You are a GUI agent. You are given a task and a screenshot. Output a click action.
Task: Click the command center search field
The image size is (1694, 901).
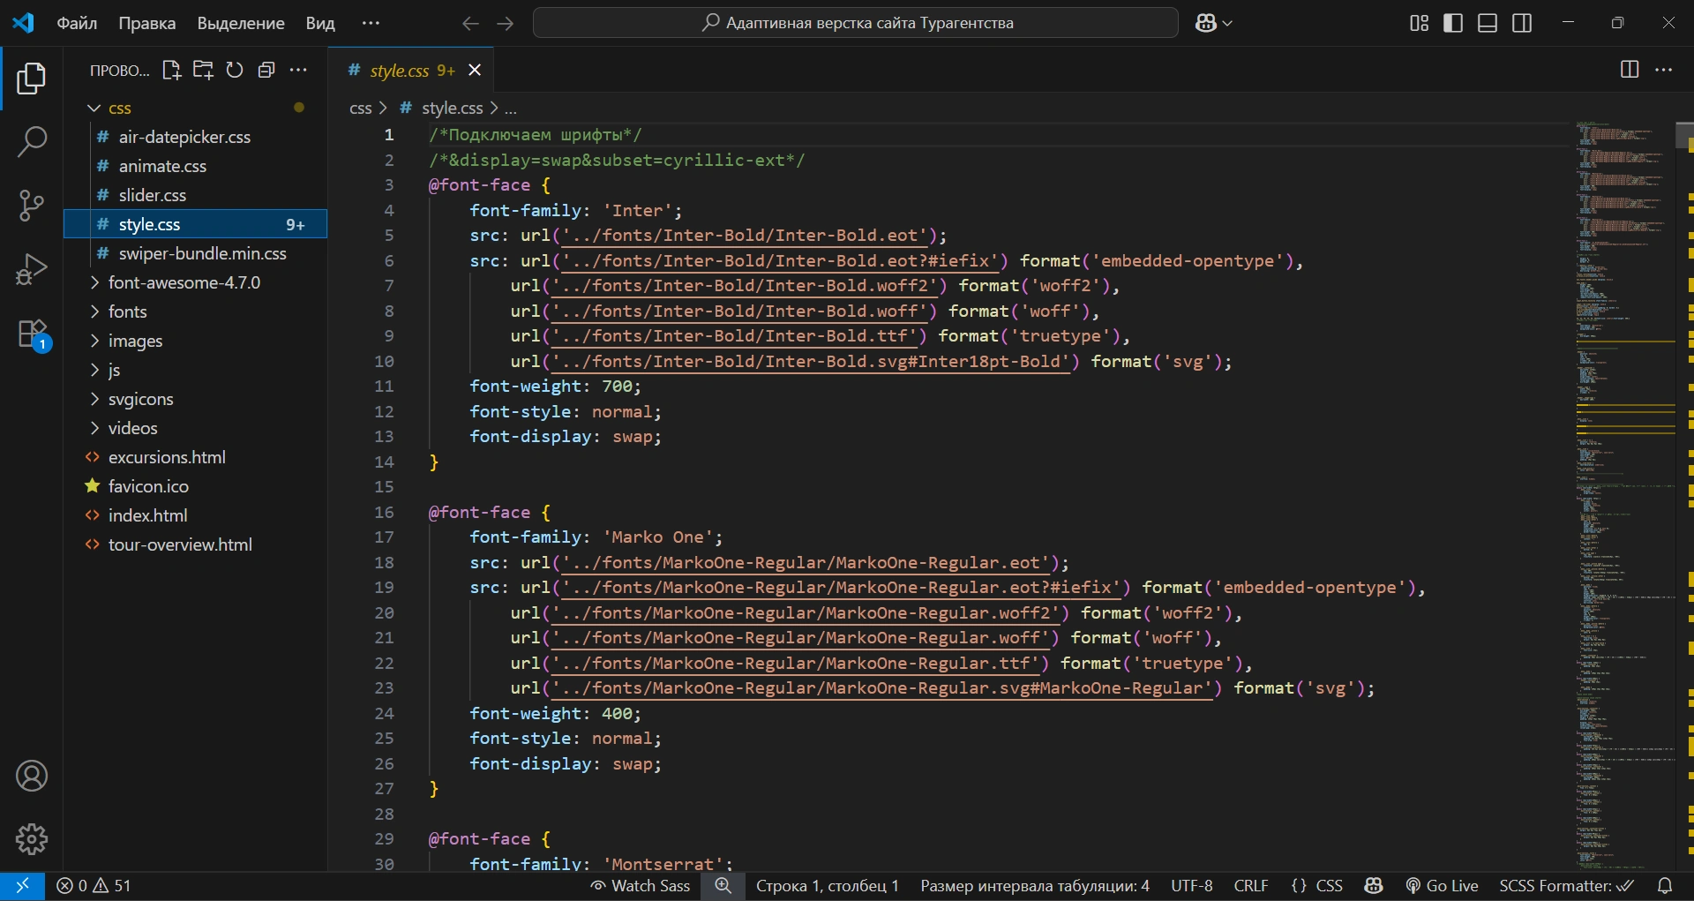[x=855, y=23]
